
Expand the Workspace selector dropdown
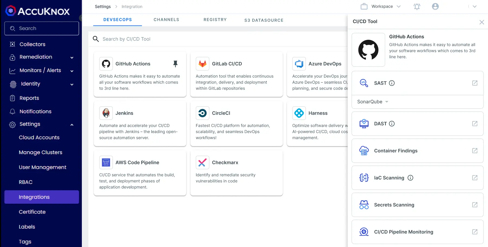(x=399, y=6)
